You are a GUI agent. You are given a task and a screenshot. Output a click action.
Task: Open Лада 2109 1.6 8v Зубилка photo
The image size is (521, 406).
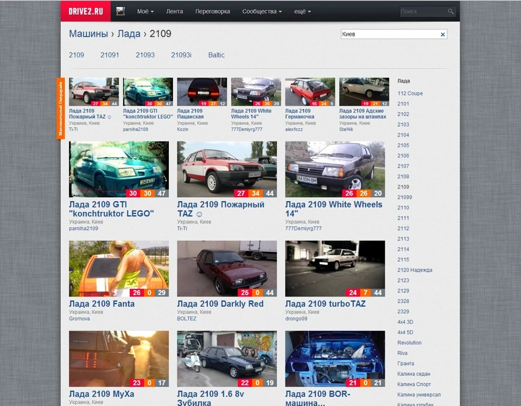pos(227,358)
